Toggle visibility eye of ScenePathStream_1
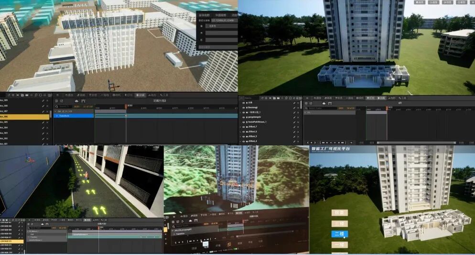The height and width of the screenshot is (255, 475). tap(244, 122)
